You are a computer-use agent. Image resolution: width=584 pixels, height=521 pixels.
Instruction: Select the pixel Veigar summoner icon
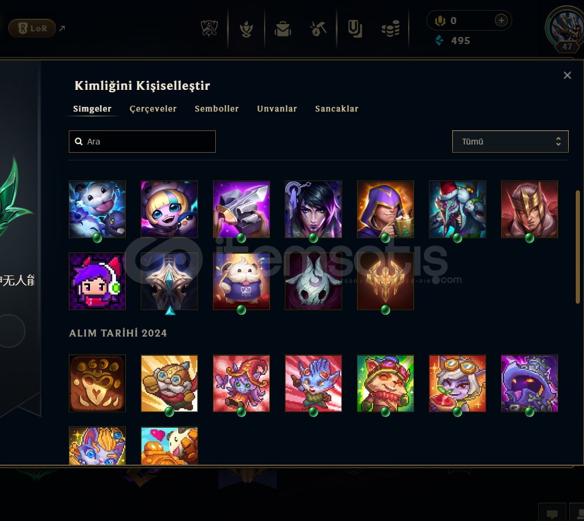(x=529, y=384)
